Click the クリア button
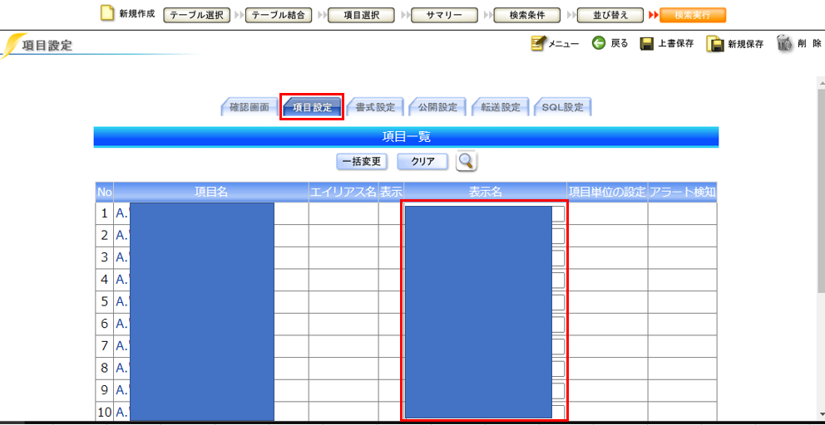The height and width of the screenshot is (425, 825). pos(422,161)
